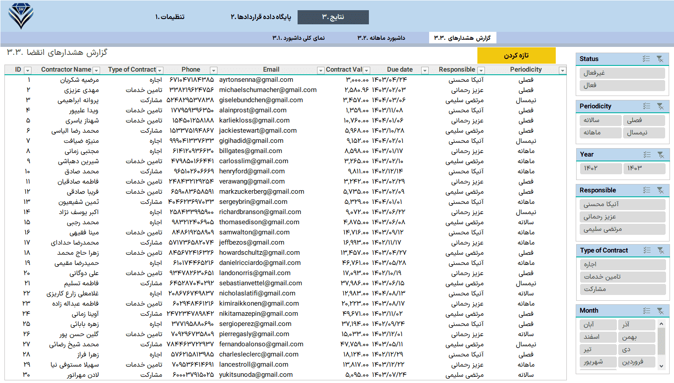This screenshot has height=383, width=674.
Task: Switch to ۳.۱ نمای کلی داشبورد
Action: (298, 38)
